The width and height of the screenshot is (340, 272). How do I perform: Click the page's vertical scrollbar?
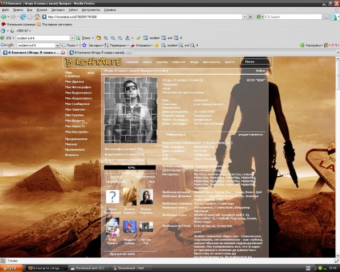[x=338, y=157]
